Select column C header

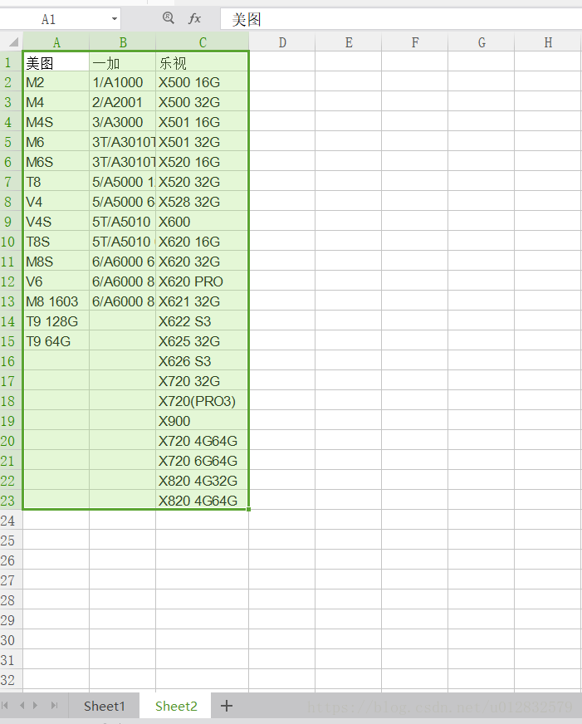[203, 42]
